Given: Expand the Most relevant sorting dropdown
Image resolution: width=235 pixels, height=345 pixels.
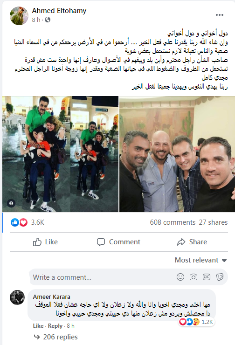Looking at the screenshot, I should 200,260.
